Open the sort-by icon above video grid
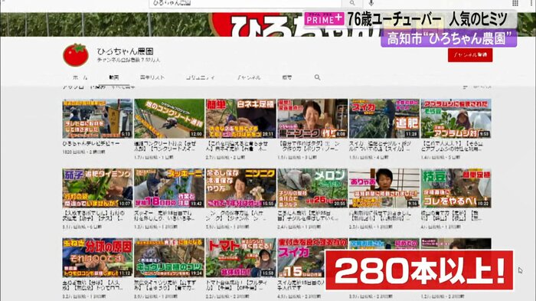 point(465,87)
